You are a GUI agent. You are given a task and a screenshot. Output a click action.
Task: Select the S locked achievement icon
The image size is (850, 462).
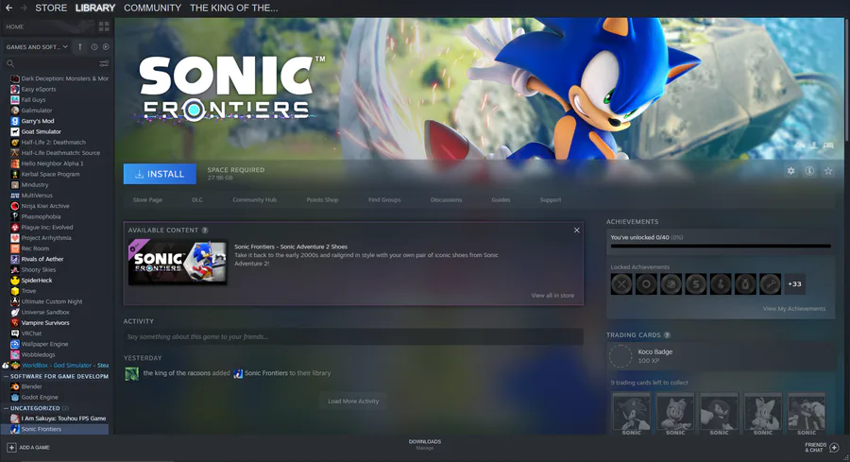pyautogui.click(x=695, y=284)
